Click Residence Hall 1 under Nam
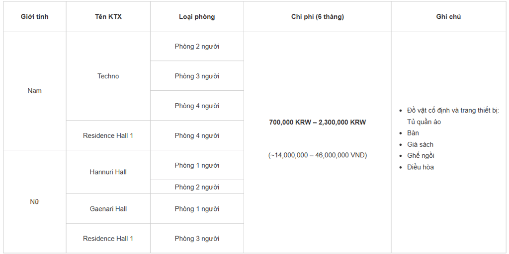The width and height of the screenshot is (509, 254). (x=108, y=135)
